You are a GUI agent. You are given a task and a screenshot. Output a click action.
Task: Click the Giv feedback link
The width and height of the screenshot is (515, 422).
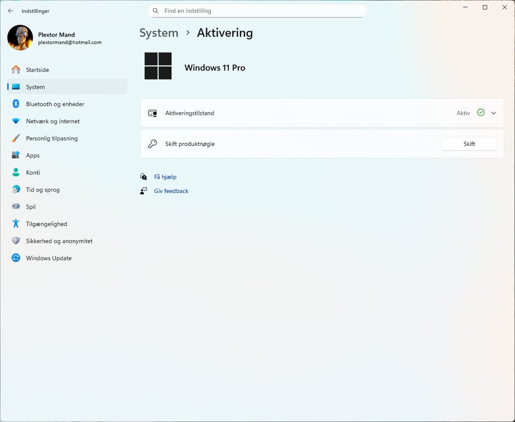pyautogui.click(x=171, y=191)
